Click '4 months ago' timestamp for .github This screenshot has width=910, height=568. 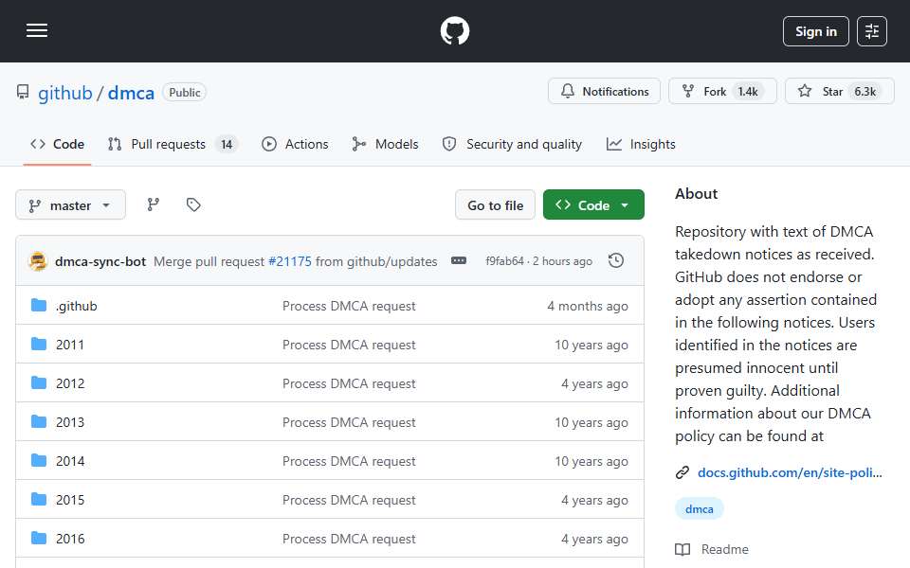coord(588,306)
